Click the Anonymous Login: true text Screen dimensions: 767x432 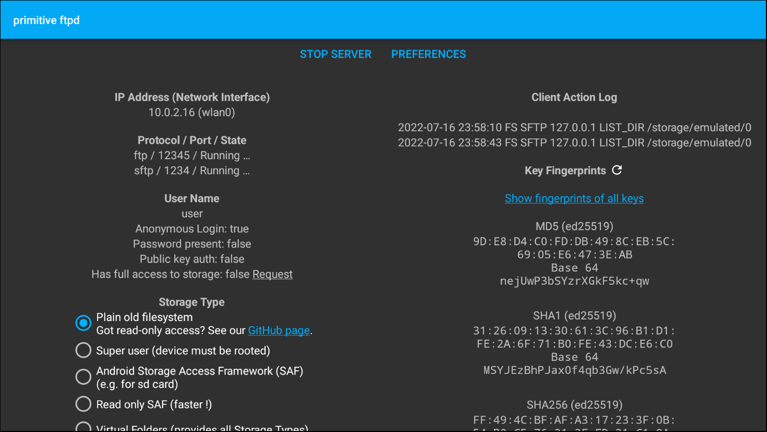click(x=191, y=229)
